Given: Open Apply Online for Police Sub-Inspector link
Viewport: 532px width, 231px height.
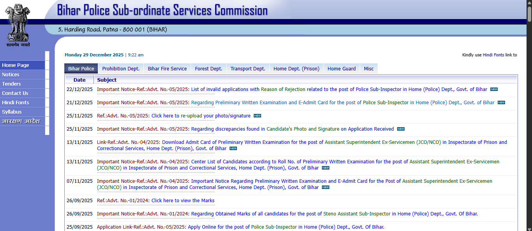Looking at the screenshot, I should tap(286, 227).
